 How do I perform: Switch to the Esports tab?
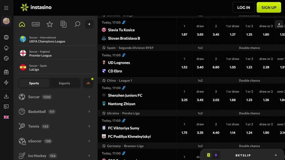[x=64, y=83]
